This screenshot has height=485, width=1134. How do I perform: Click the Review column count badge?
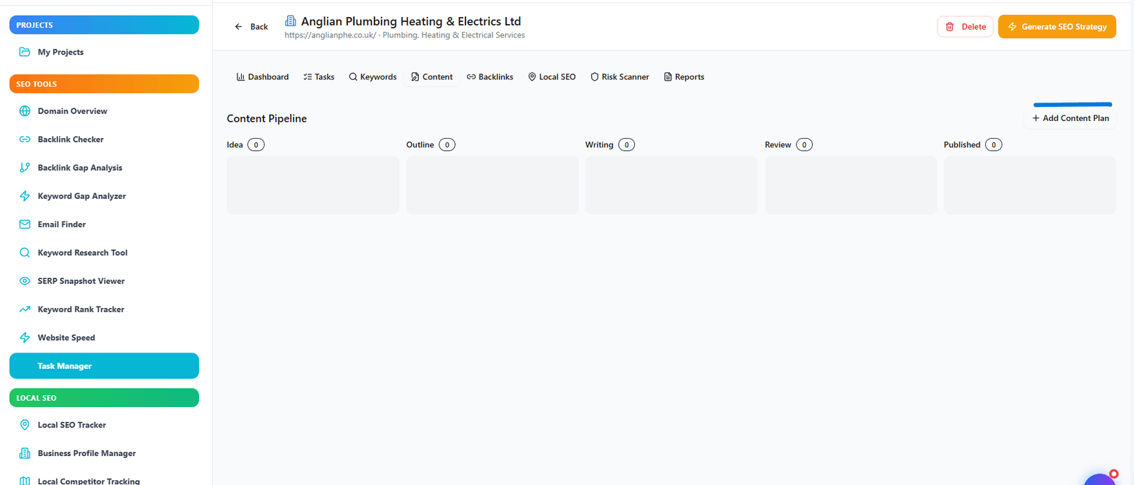[x=804, y=144]
